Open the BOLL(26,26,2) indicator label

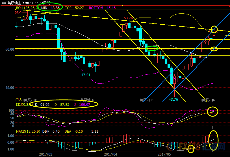coord(27,8)
